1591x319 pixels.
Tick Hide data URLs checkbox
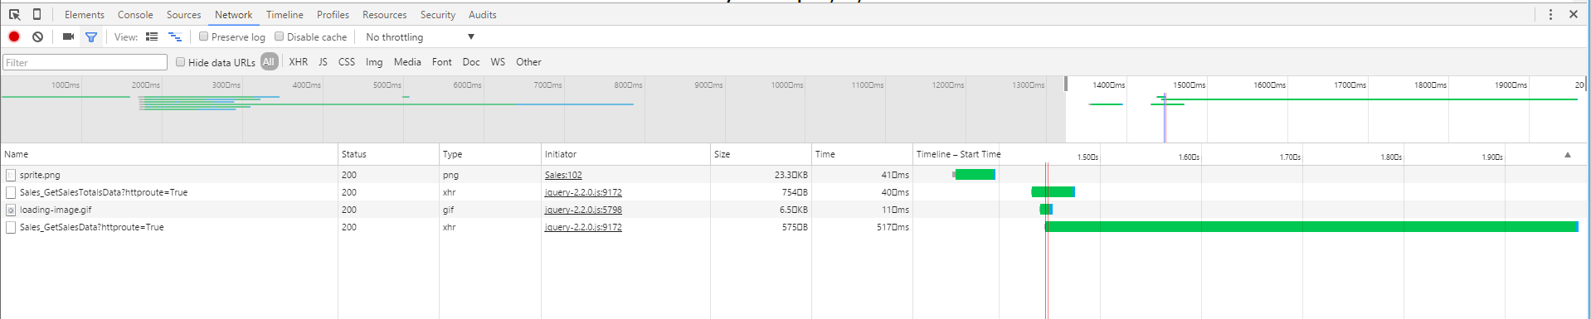coord(180,62)
